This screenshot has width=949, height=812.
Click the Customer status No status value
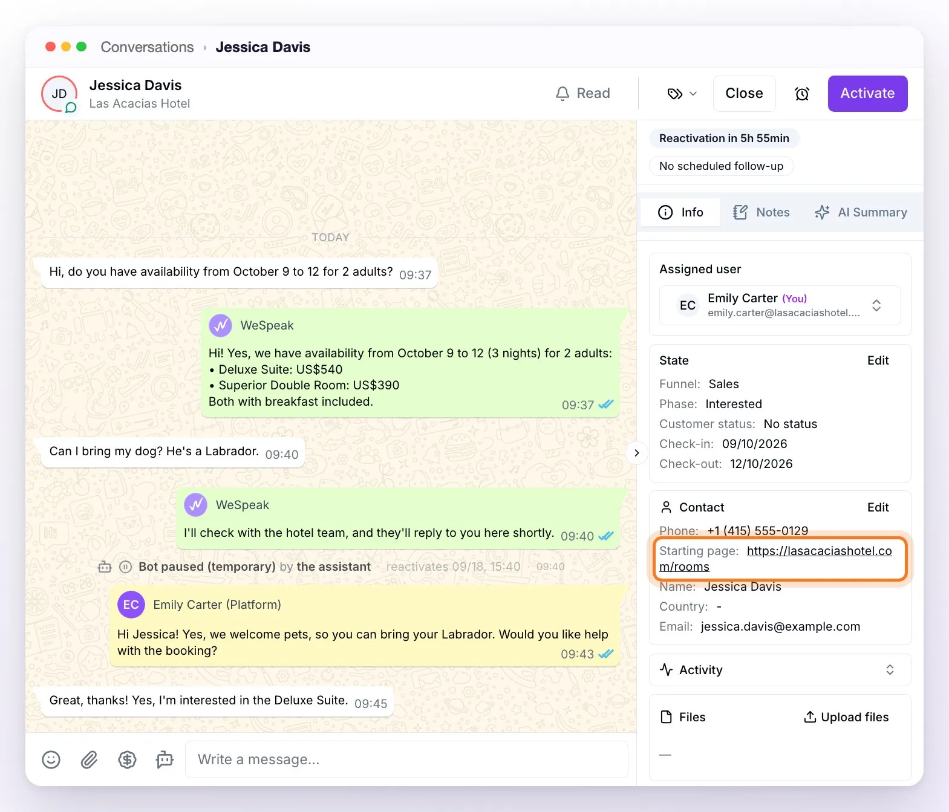pyautogui.click(x=790, y=424)
